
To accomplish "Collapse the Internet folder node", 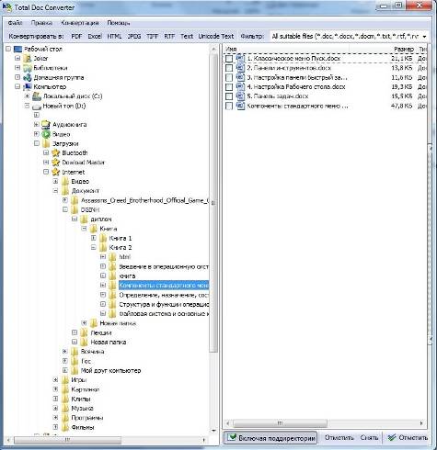I will coord(46,172).
